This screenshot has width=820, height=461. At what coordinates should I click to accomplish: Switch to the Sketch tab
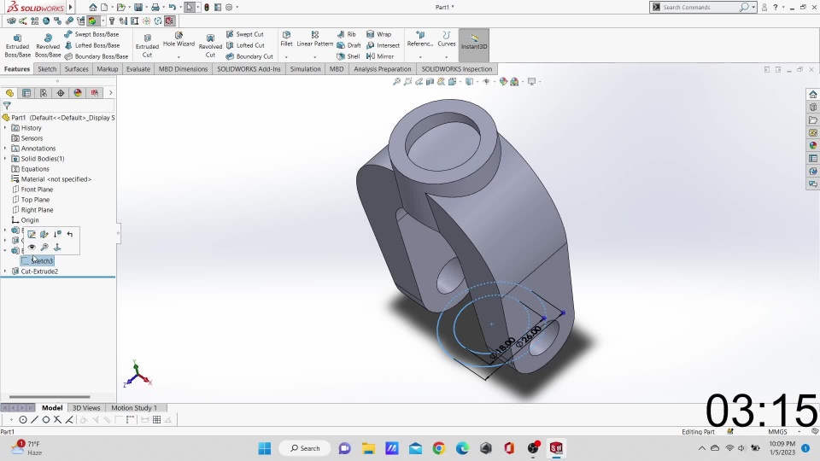pyautogui.click(x=47, y=69)
